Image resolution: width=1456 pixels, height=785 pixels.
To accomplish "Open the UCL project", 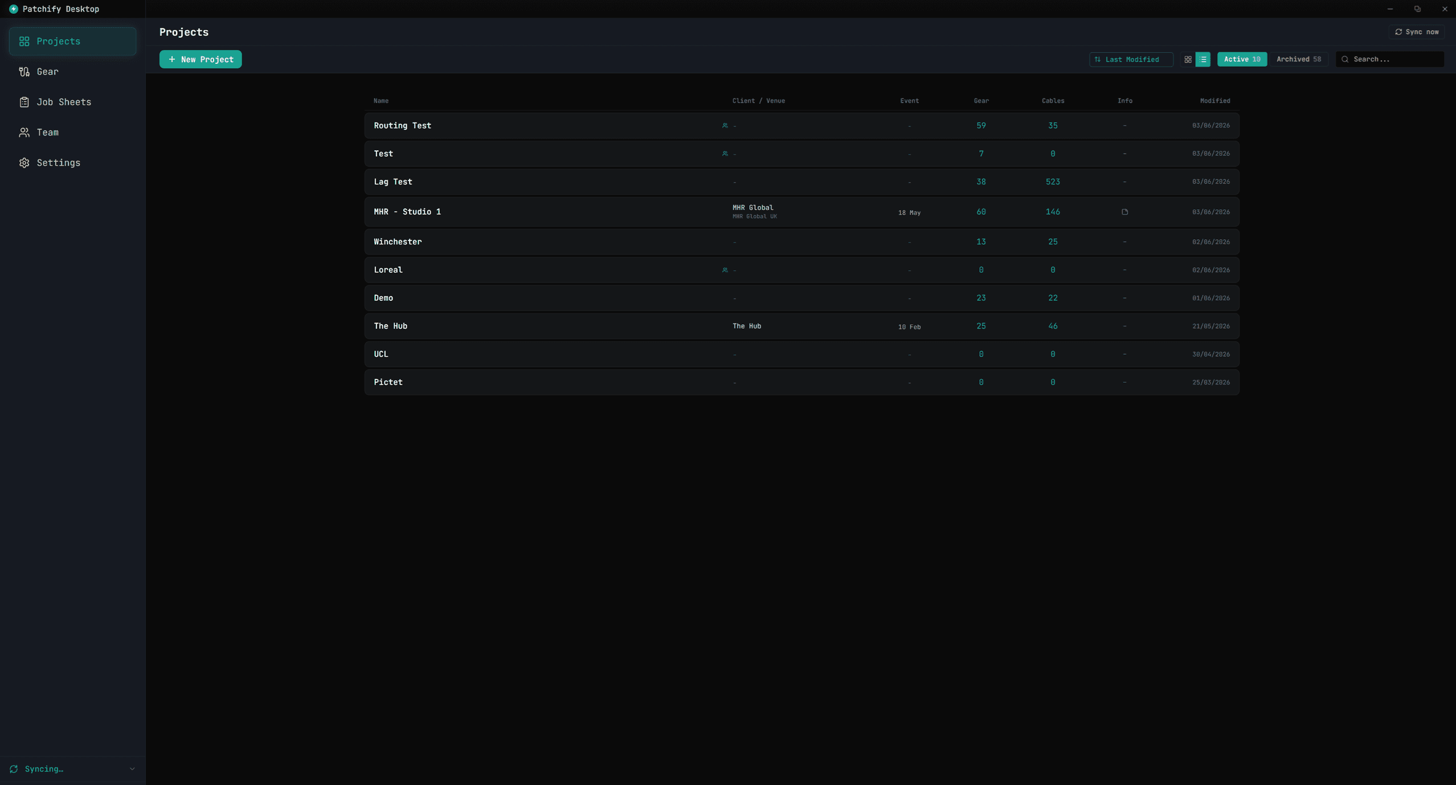I will tap(801, 354).
